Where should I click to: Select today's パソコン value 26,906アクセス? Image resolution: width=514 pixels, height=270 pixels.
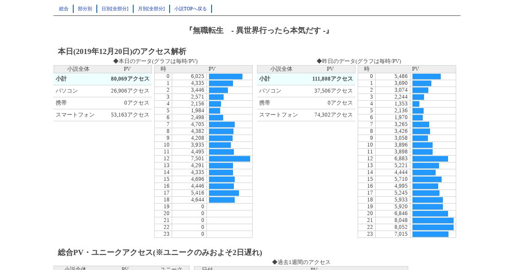(x=130, y=91)
